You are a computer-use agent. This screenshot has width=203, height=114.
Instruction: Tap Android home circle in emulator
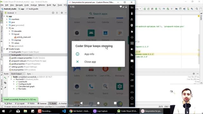98,103
